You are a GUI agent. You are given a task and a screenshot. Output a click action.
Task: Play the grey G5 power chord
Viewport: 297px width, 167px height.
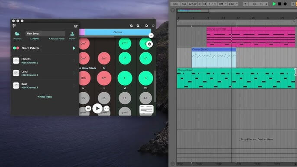click(145, 98)
